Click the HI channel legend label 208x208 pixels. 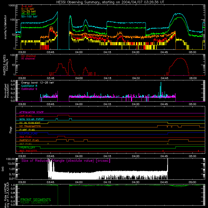28,59
